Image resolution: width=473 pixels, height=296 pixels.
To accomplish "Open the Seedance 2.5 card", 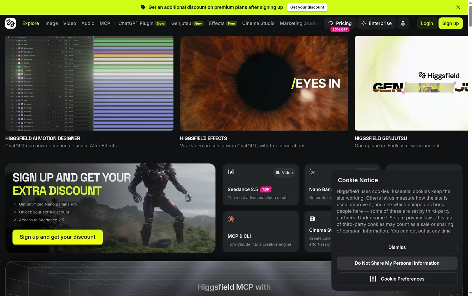I will click(x=261, y=185).
